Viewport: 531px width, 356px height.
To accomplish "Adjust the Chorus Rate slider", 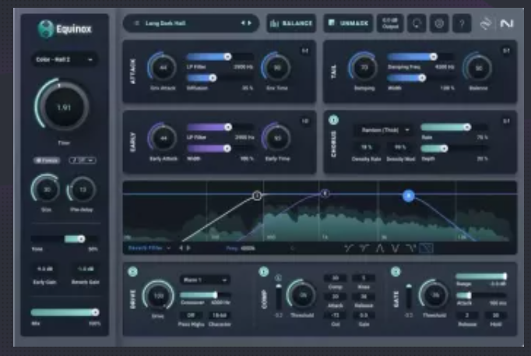I will pyautogui.click(x=454, y=127).
